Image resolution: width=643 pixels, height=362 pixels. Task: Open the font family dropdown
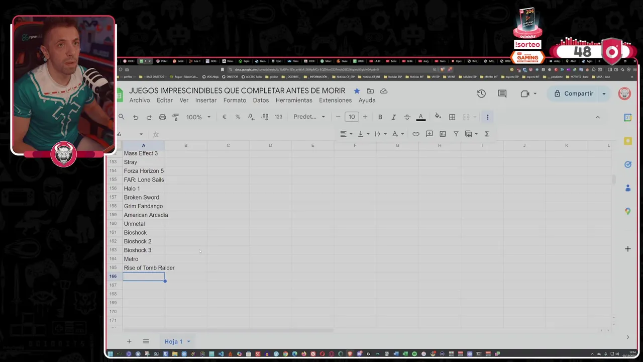(309, 117)
